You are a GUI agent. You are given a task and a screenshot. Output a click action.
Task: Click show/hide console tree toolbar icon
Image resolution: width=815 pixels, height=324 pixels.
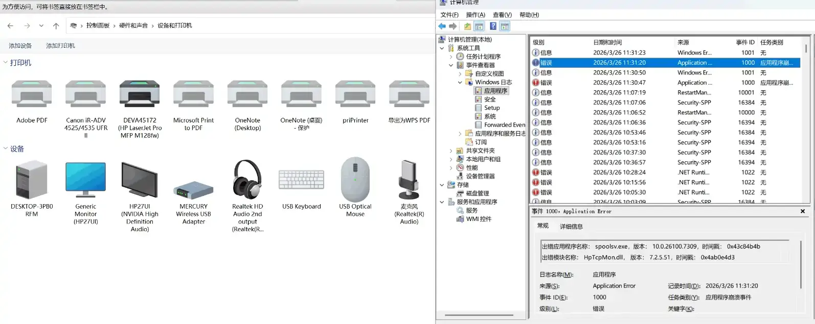pos(479,27)
